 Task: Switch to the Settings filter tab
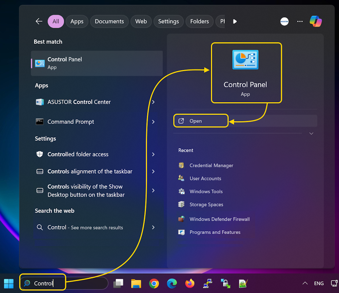pos(168,21)
